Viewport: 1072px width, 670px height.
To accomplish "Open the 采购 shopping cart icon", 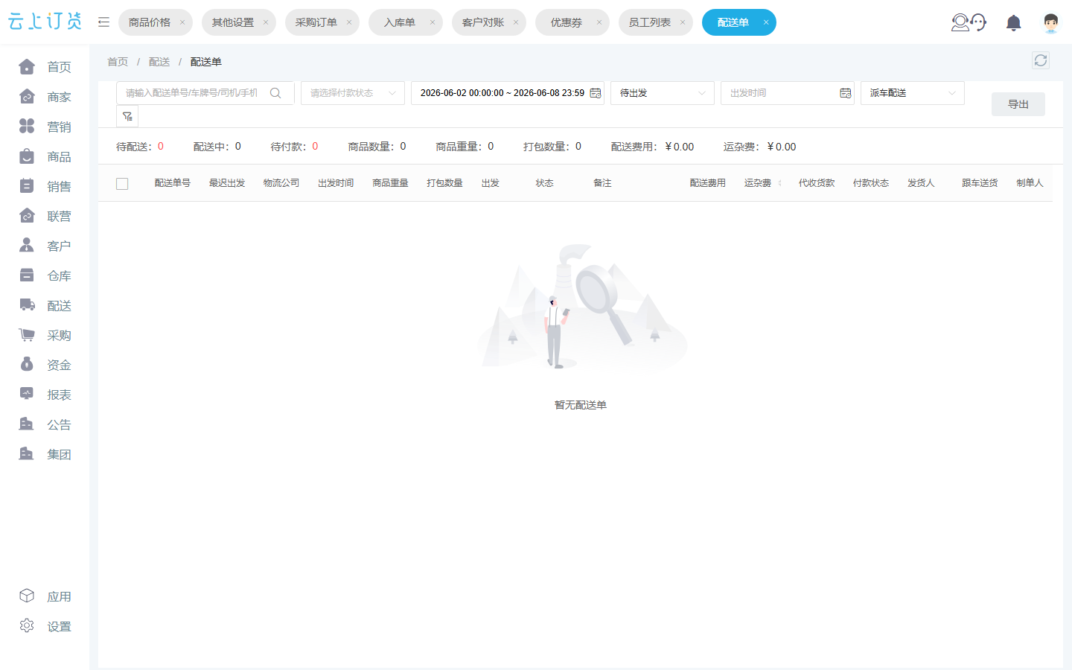I will tap(27, 335).
